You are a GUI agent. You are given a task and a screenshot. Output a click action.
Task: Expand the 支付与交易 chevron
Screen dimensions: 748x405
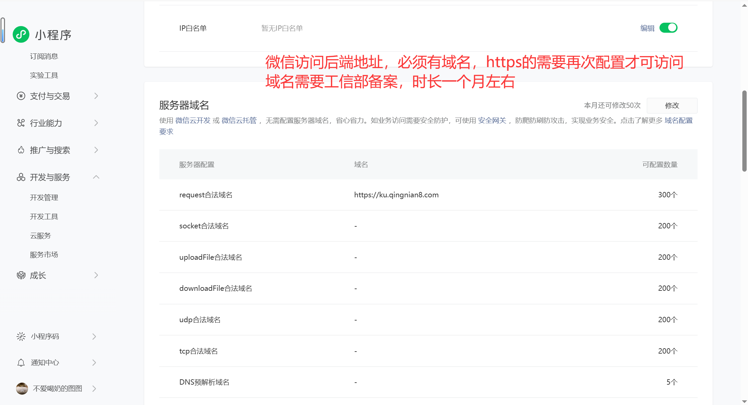[x=96, y=96]
